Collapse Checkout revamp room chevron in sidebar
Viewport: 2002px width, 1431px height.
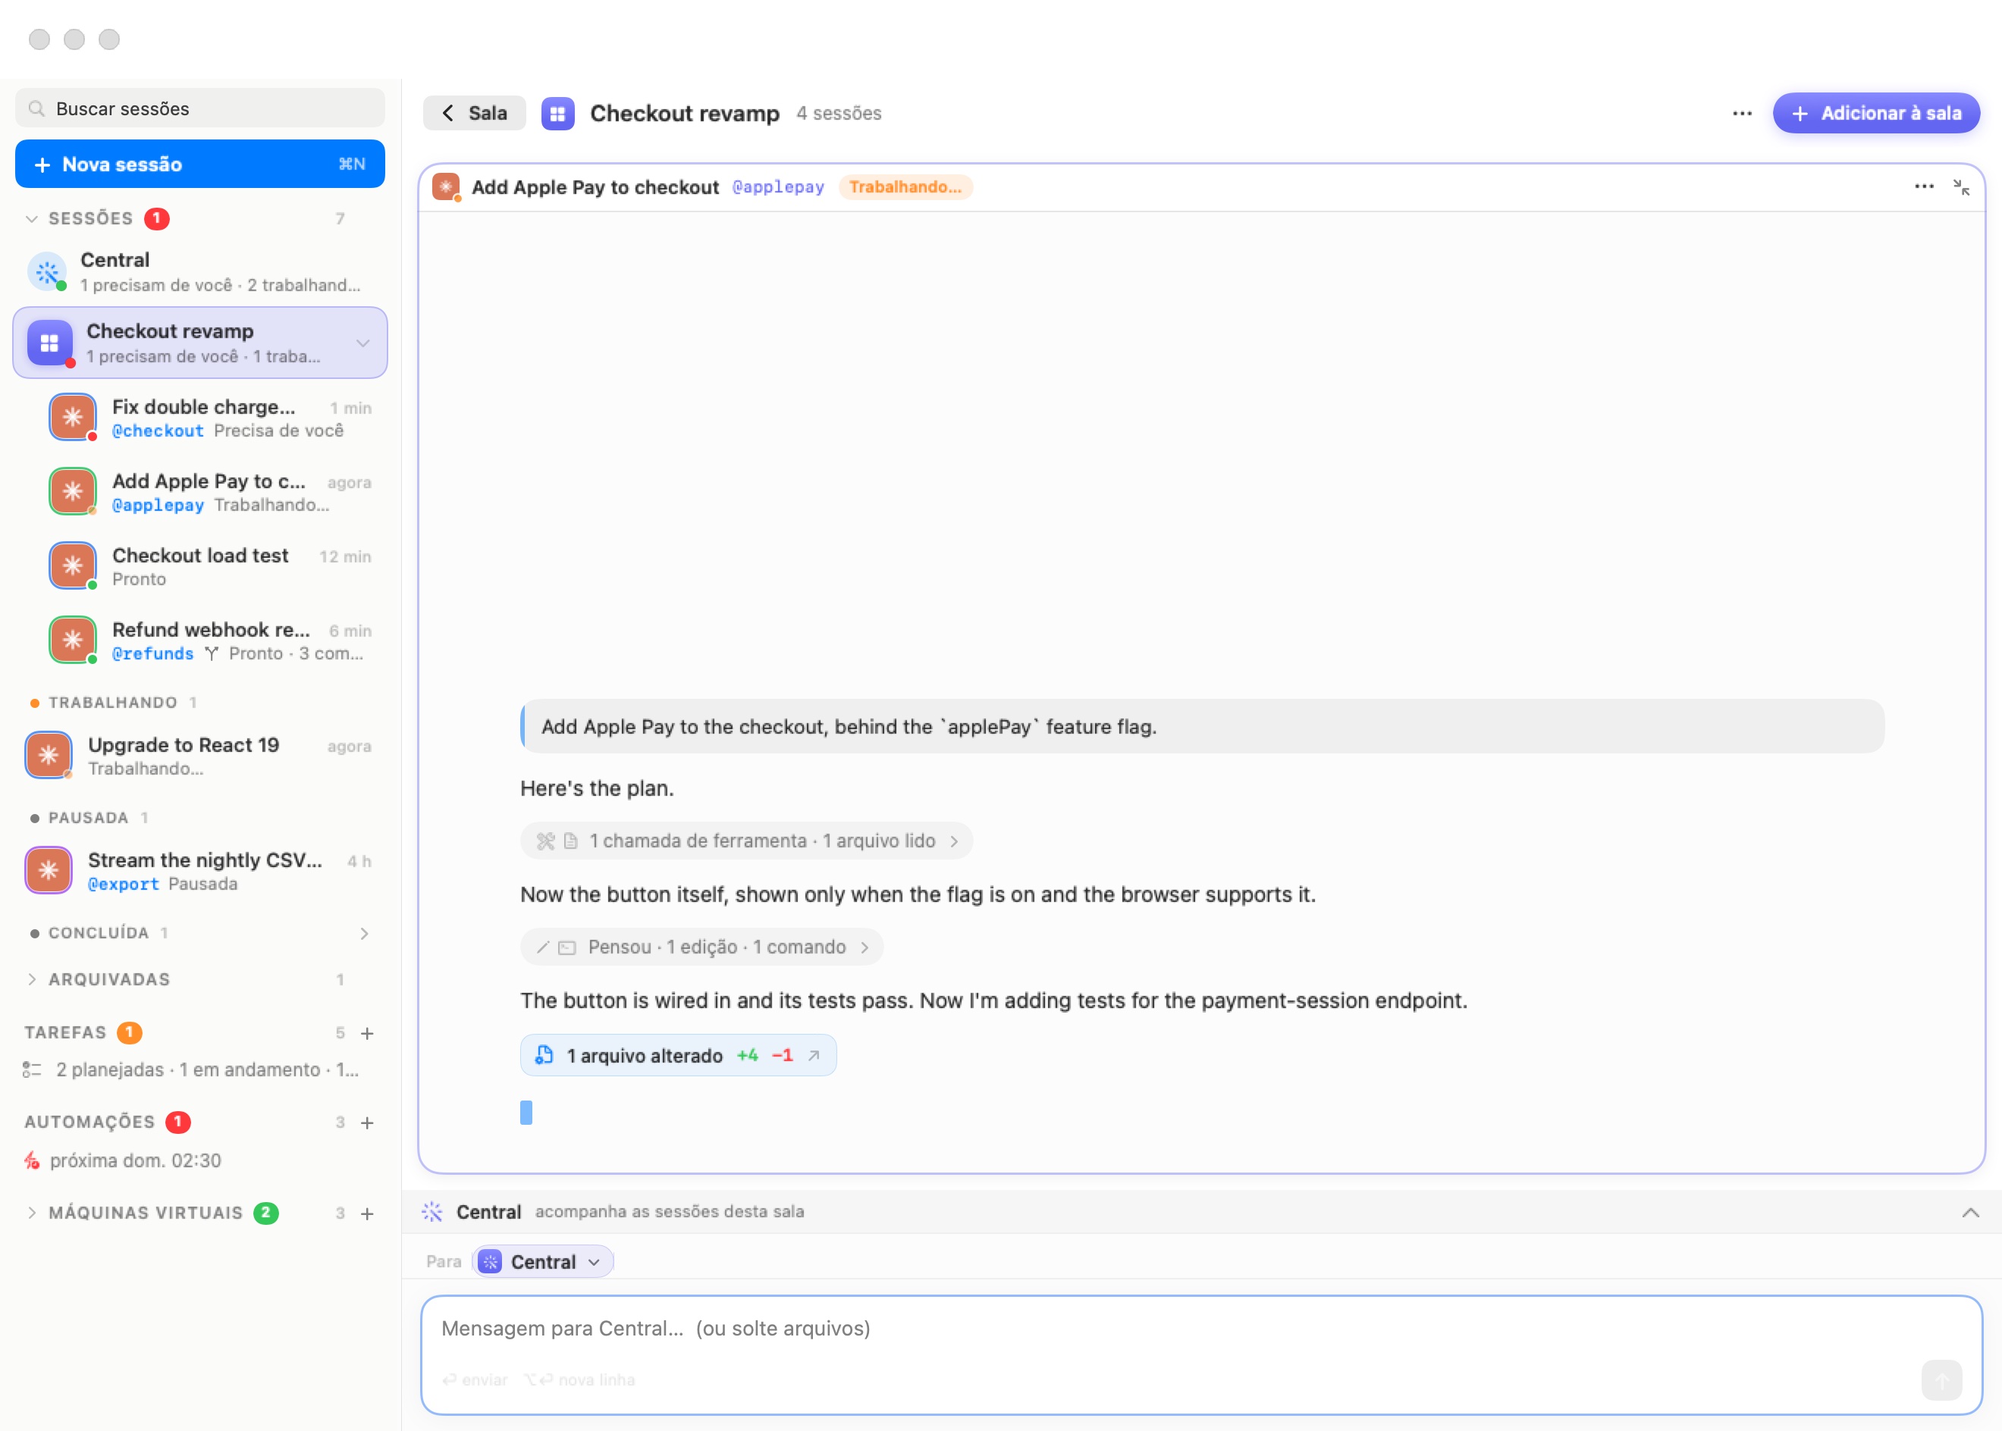[x=363, y=343]
